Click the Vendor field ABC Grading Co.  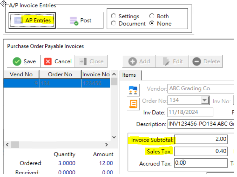(x=201, y=89)
